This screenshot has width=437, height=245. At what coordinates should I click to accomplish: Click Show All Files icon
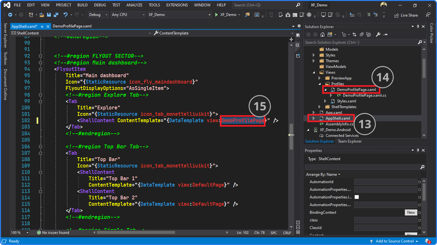click(x=369, y=34)
